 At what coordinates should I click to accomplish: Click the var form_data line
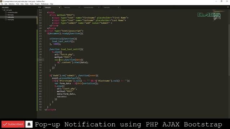point(77,83)
